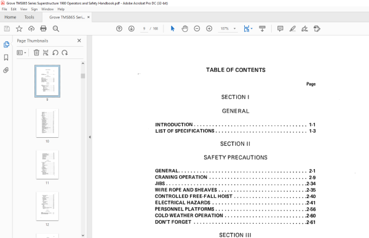Open the zoom level 107% dropdown
Viewport: 369px width, 238px height.
(x=234, y=29)
